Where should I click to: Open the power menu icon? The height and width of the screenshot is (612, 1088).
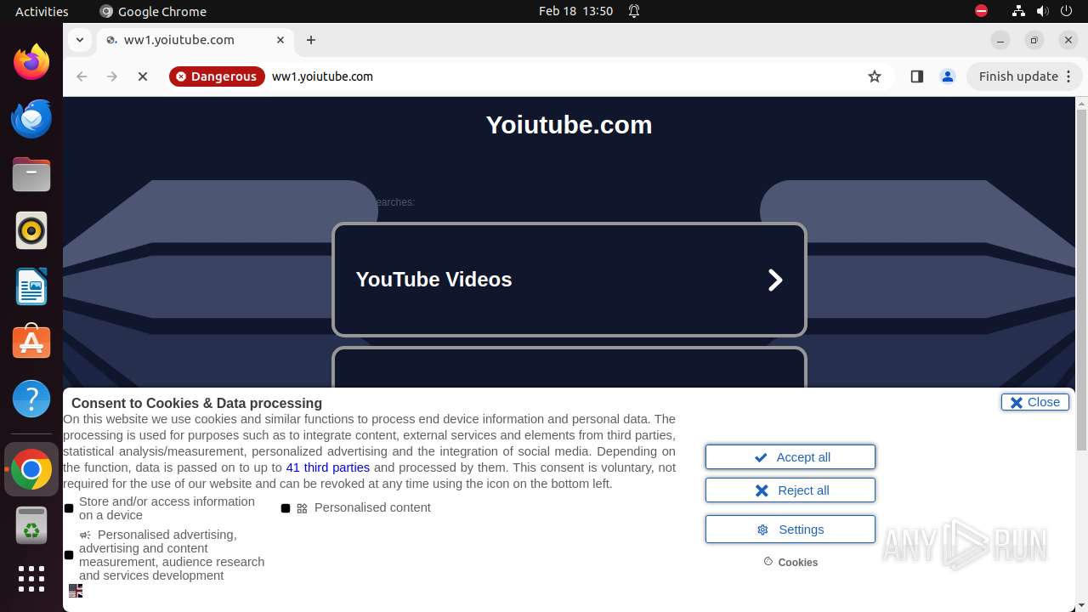pos(1067,11)
